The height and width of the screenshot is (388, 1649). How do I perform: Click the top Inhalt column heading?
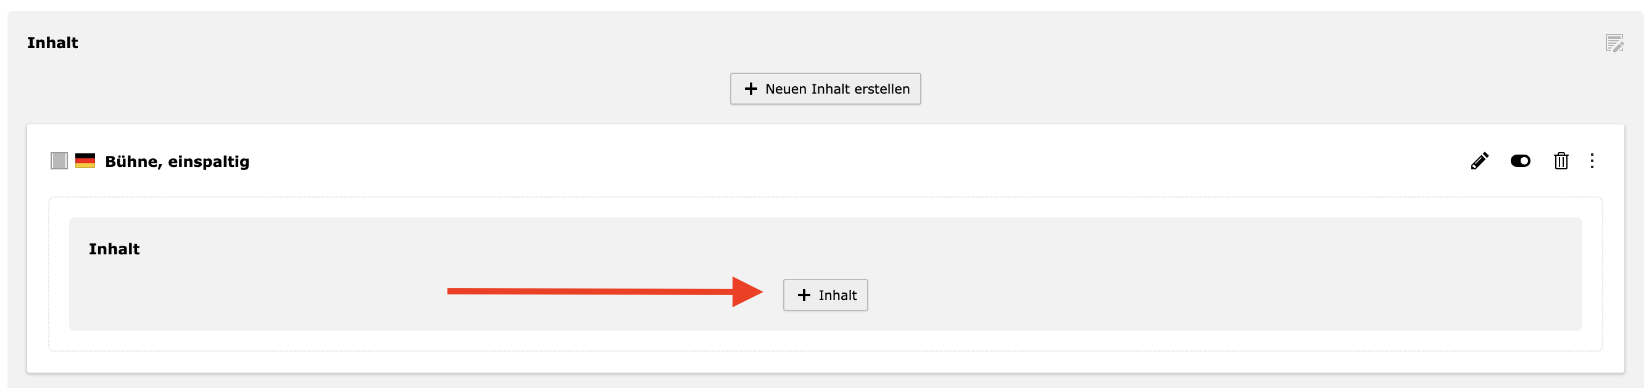coord(52,43)
